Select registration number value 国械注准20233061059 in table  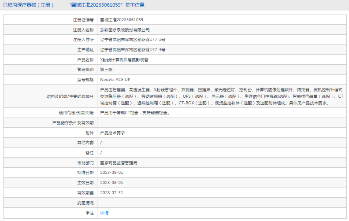coord(122,20)
